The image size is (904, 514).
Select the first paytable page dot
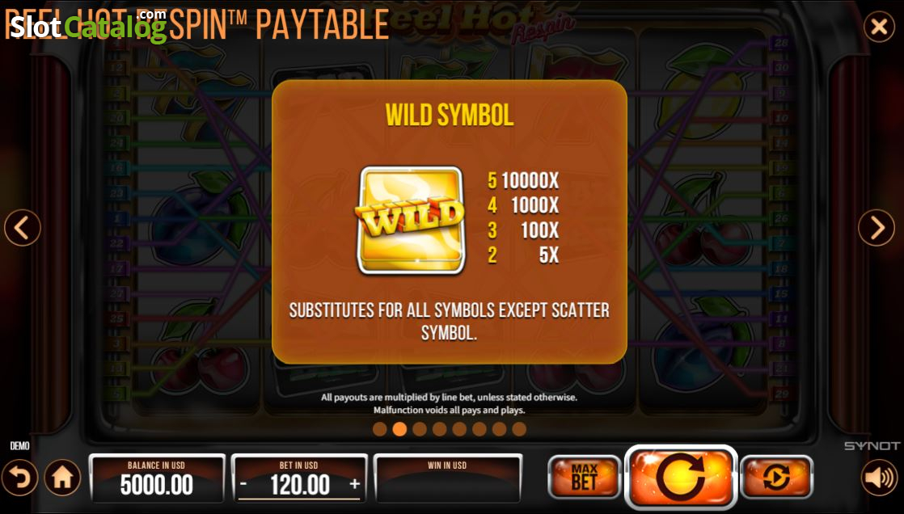(379, 428)
